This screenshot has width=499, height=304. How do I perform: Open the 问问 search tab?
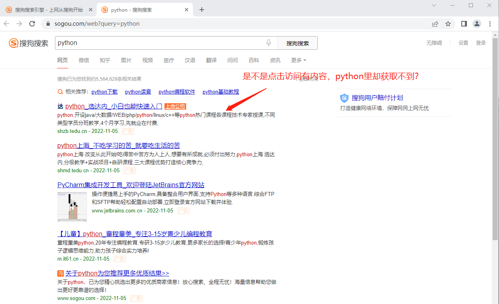tap(233, 60)
